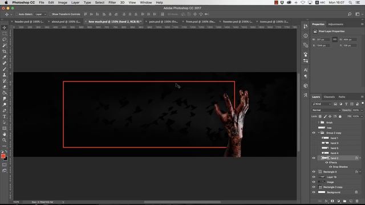Open the Layer menu
The height and width of the screenshot is (205, 365).
(x=75, y=2)
